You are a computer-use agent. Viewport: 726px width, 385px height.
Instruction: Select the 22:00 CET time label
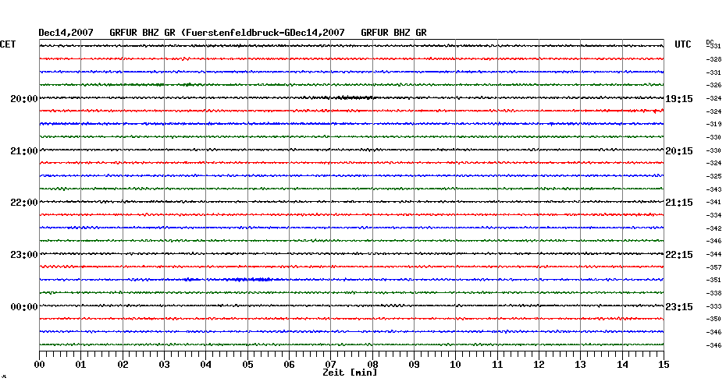[24, 203]
